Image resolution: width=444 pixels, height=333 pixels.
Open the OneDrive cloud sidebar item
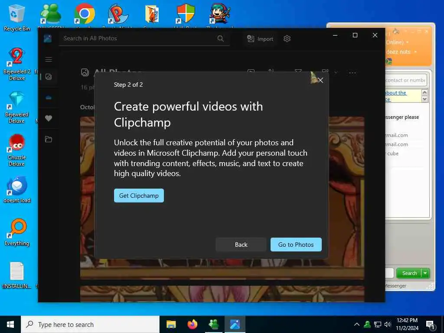pyautogui.click(x=49, y=98)
